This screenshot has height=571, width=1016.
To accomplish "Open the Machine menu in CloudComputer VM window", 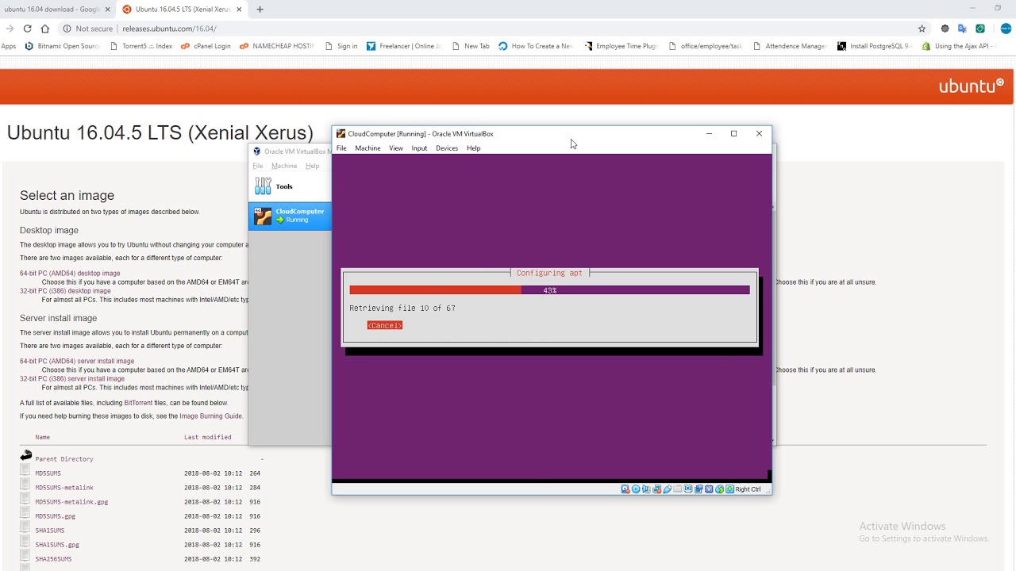I will 368,148.
